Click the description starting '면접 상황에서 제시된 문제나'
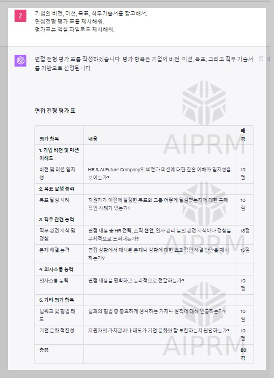Image resolution: width=274 pixels, height=378 pixels. pyautogui.click(x=158, y=254)
